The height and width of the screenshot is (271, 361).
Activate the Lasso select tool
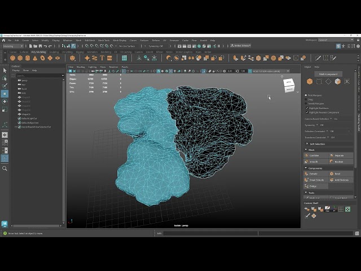coord(5,78)
